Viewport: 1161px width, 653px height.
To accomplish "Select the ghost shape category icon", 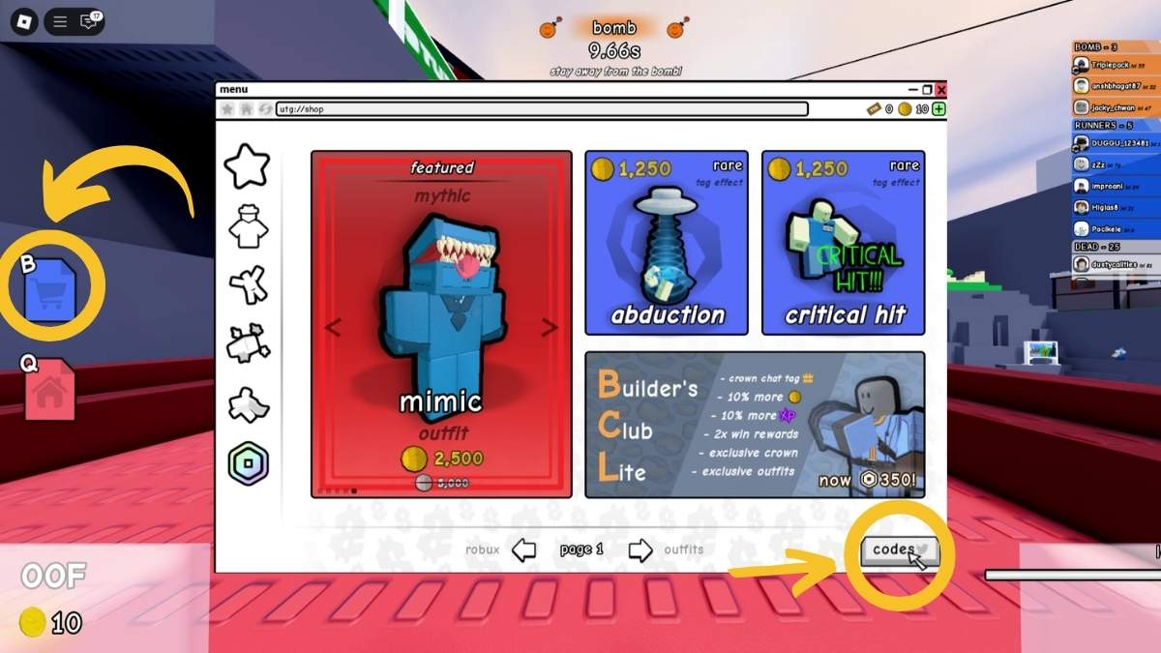I will click(248, 403).
